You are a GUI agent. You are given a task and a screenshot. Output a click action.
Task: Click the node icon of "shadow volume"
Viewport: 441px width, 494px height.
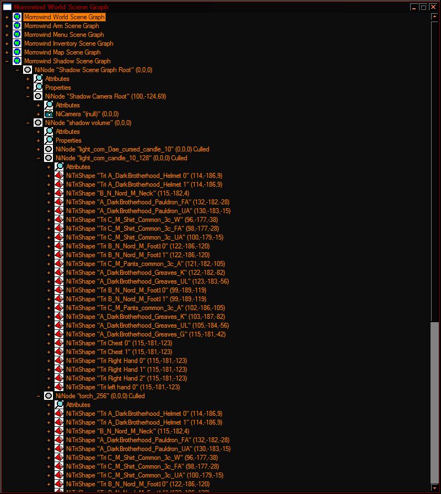tap(38, 123)
